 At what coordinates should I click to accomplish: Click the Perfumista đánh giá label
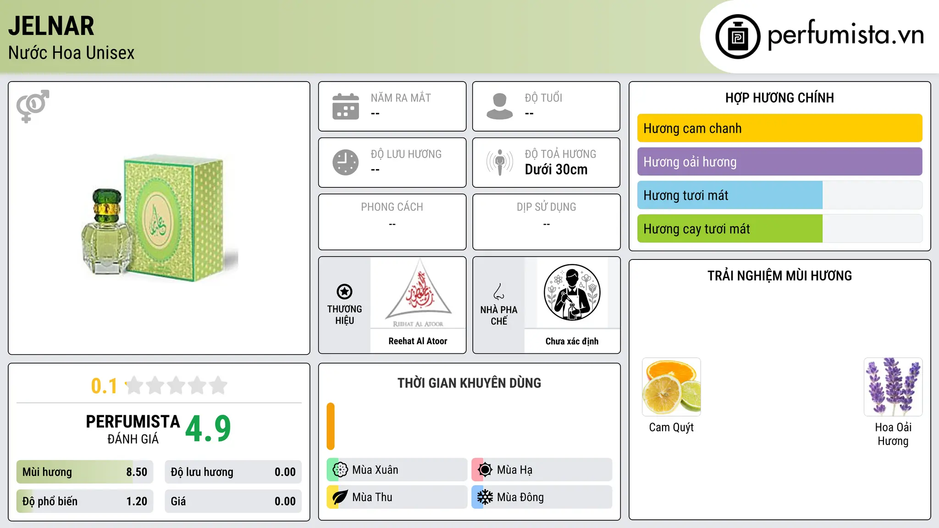pyautogui.click(x=133, y=429)
